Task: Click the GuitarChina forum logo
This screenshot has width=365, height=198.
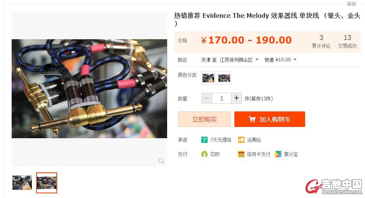Action: (334, 186)
